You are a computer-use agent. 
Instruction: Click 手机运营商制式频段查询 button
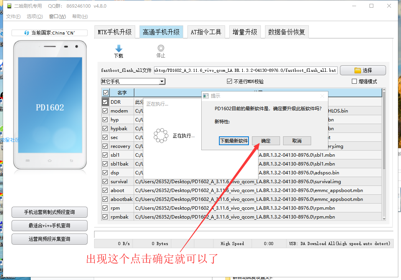[x=50, y=212]
